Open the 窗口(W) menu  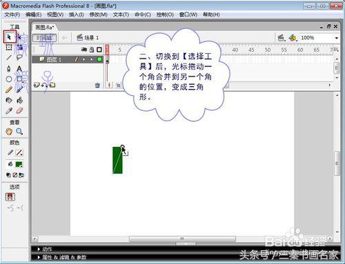pyautogui.click(x=188, y=14)
